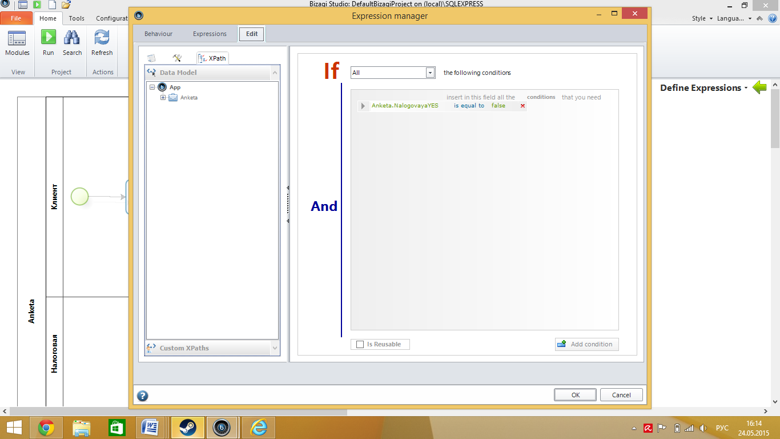Screen dimensions: 780x439
Task: Click the blue help icon in Bizagi title ribbon
Action: (773, 18)
